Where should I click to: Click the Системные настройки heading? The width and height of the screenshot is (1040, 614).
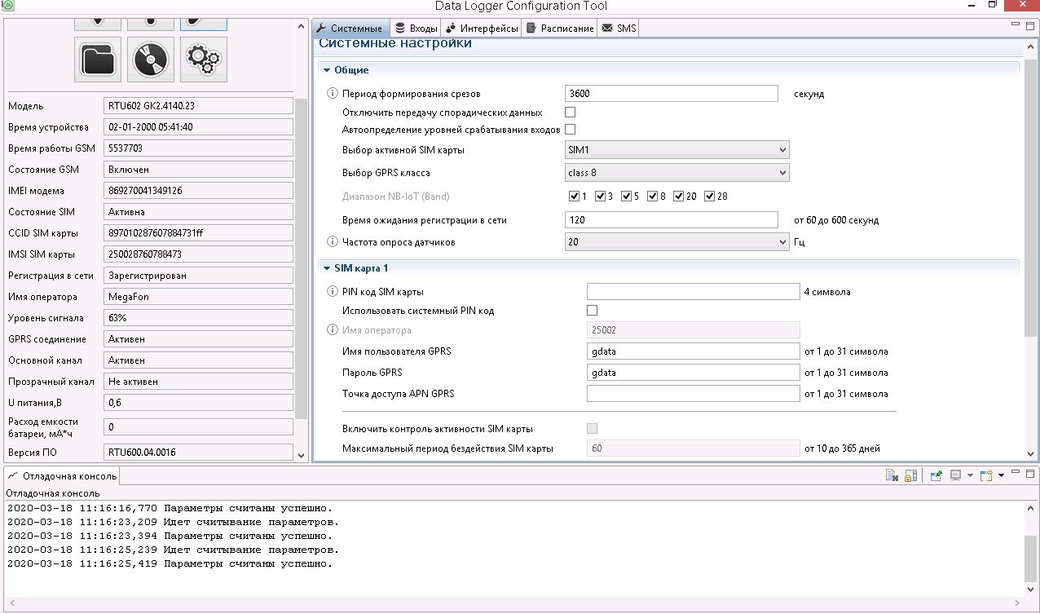395,43
